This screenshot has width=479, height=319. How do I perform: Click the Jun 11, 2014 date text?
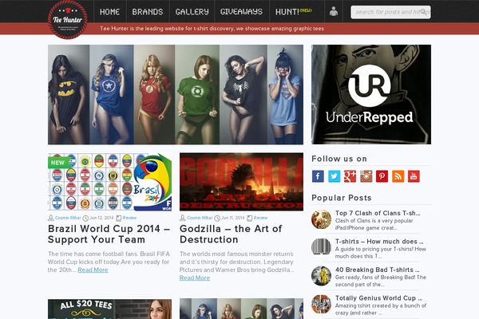233,218
